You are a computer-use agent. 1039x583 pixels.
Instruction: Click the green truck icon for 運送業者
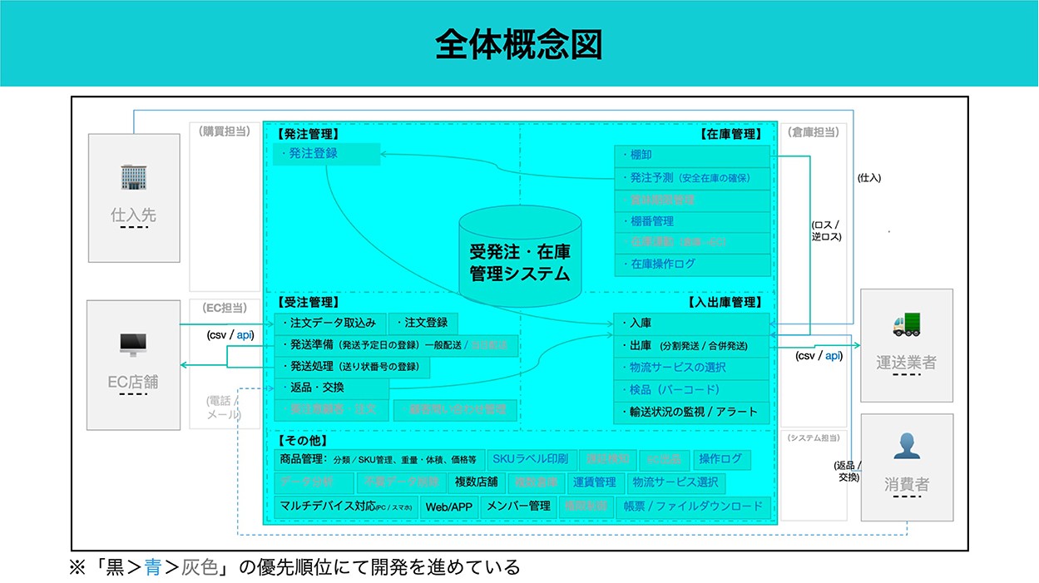tap(906, 324)
